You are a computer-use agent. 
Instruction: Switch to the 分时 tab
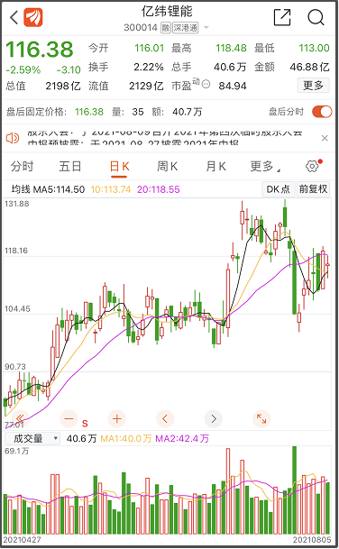[x=22, y=166]
